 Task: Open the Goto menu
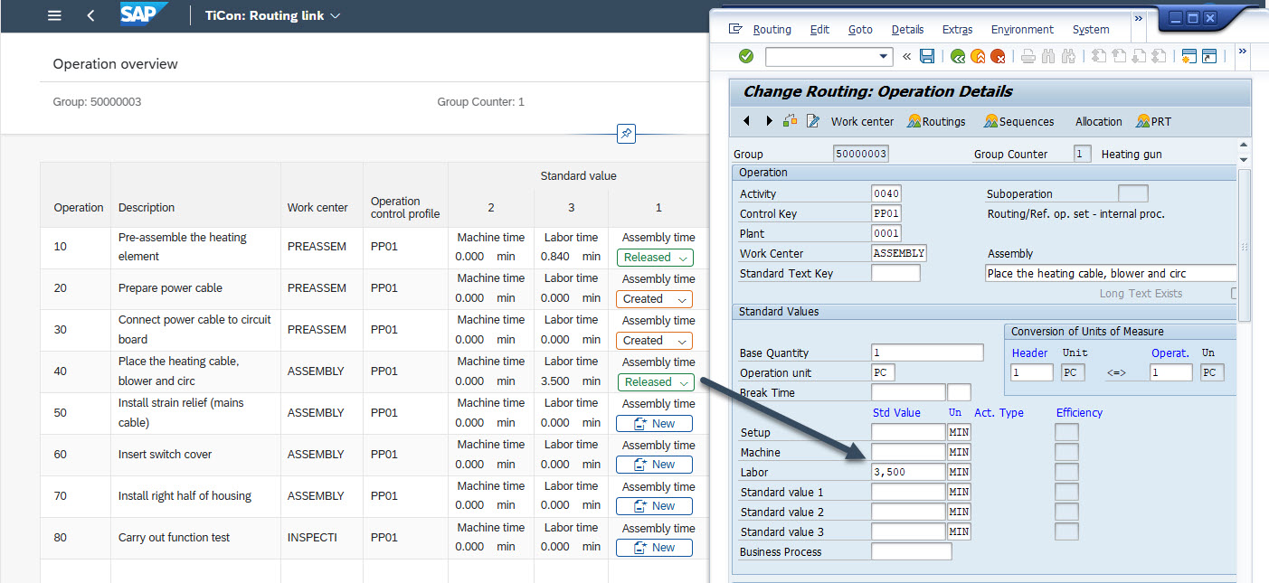pyautogui.click(x=860, y=29)
